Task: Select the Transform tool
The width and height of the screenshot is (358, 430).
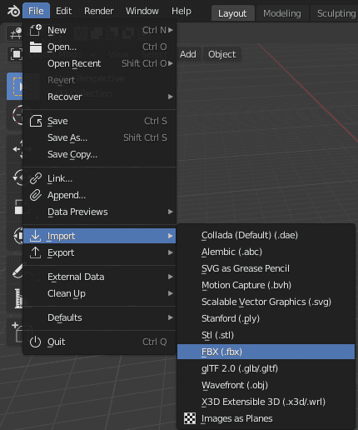Action: pos(15,236)
